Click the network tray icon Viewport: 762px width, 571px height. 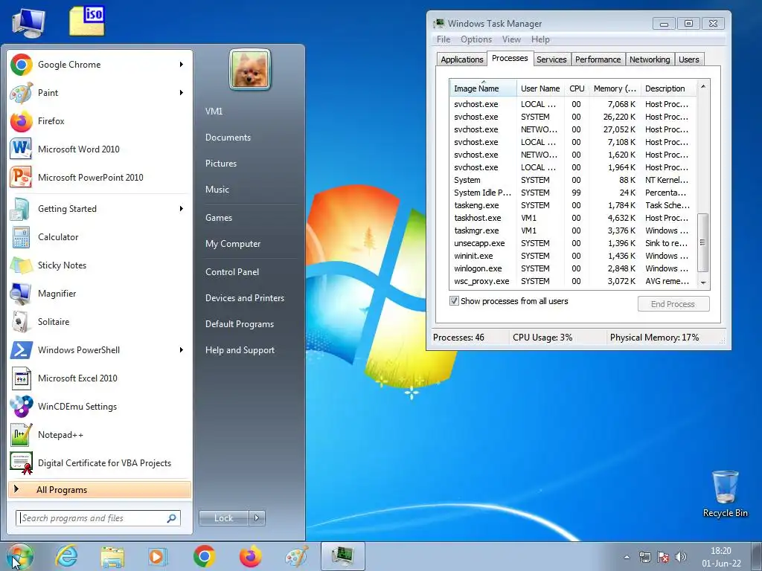(645, 558)
